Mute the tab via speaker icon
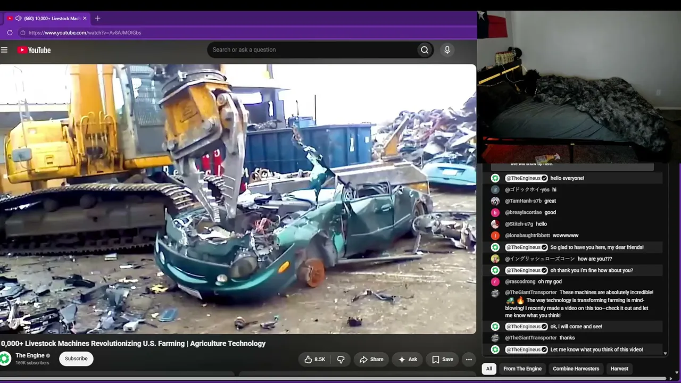This screenshot has height=383, width=681. tap(19, 18)
